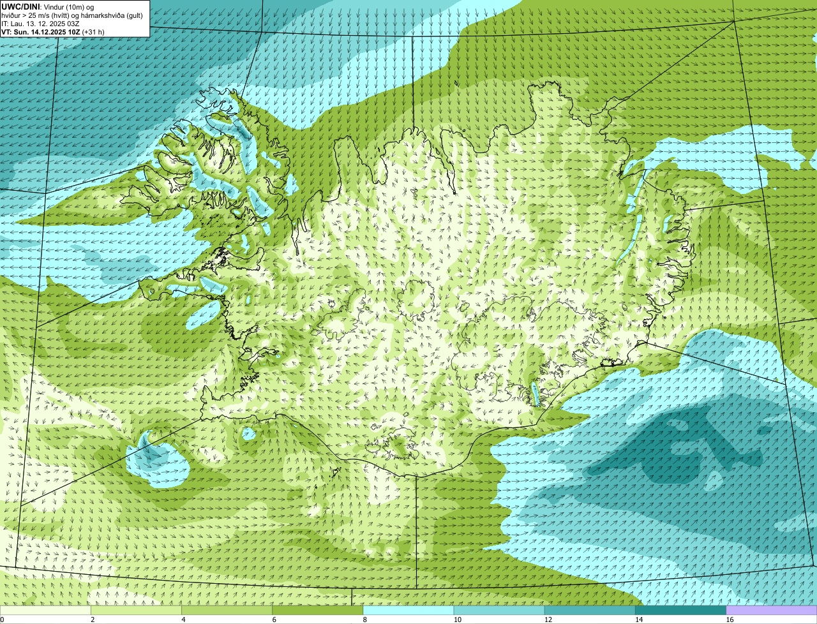This screenshot has width=817, height=624.
Task: Click the dark teal 14–16 legend swatch
Action: point(680,611)
